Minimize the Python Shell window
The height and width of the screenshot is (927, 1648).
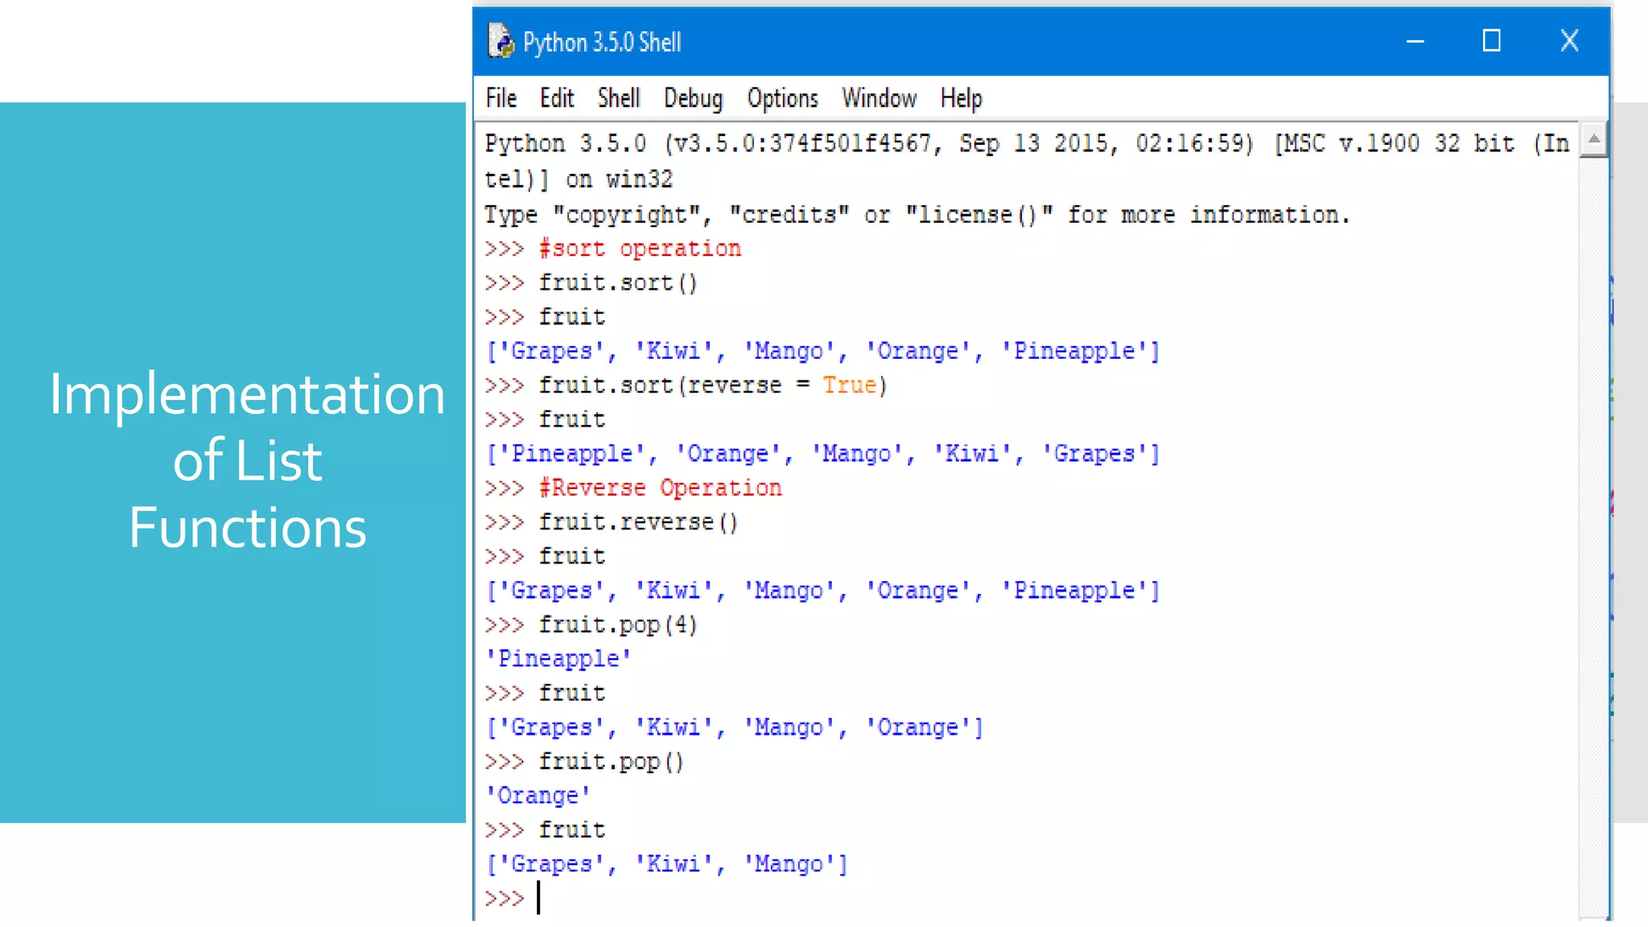pyautogui.click(x=1415, y=41)
